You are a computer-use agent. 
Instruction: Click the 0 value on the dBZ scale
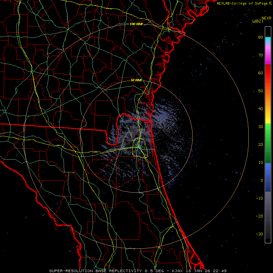(262, 180)
